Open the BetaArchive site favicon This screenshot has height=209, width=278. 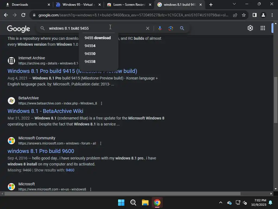11,101
